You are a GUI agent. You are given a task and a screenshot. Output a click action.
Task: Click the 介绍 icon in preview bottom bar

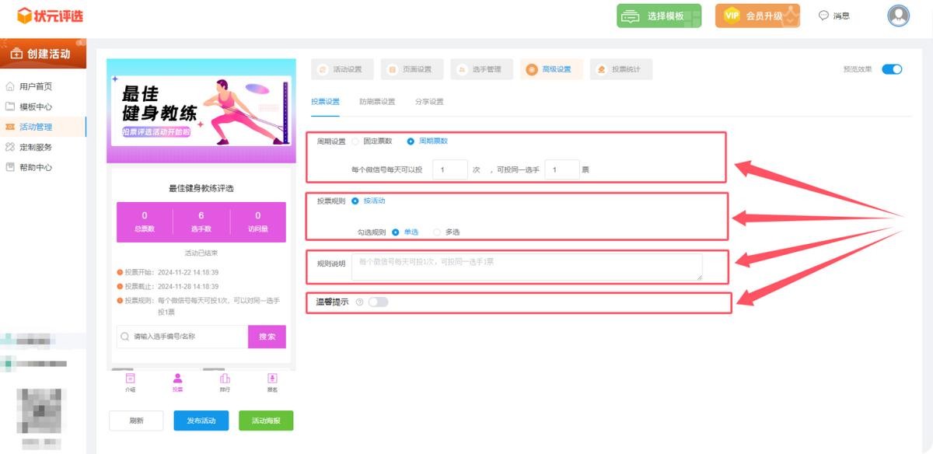[x=131, y=379]
